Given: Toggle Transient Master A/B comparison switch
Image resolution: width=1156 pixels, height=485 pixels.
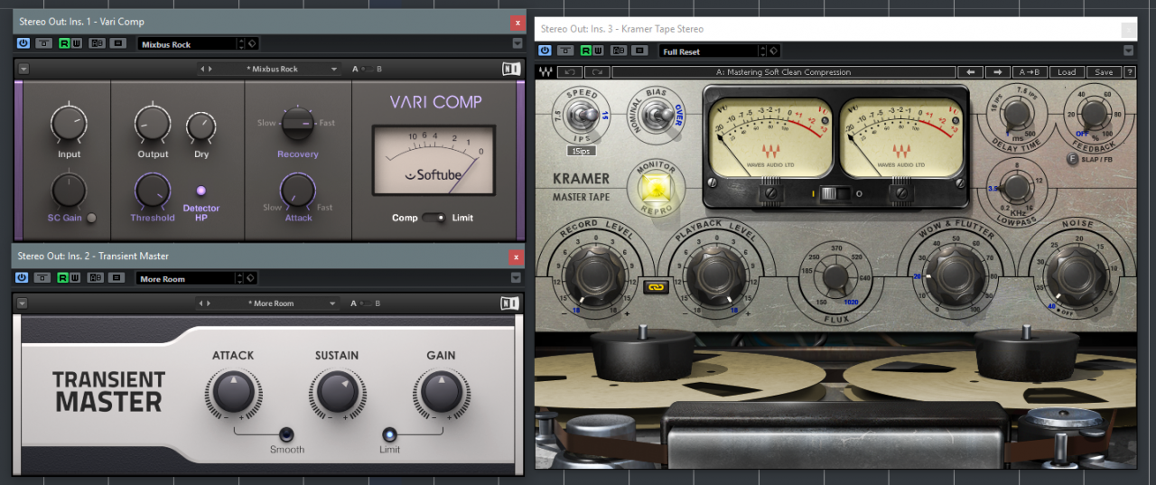Looking at the screenshot, I should point(367,303).
